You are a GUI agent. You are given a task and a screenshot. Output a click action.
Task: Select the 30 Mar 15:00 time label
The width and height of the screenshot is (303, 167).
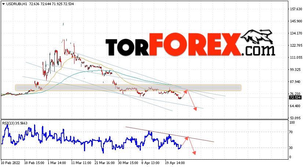128,163
